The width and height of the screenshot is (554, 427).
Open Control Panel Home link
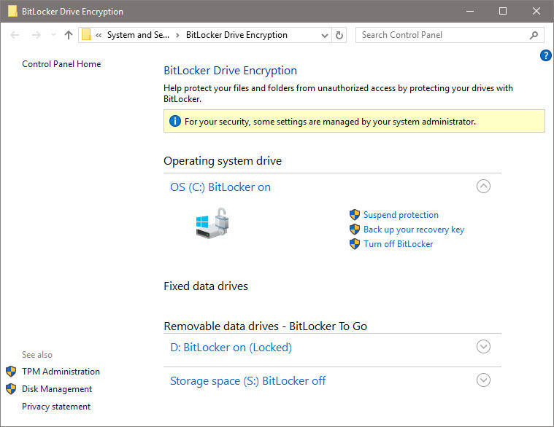(x=61, y=64)
